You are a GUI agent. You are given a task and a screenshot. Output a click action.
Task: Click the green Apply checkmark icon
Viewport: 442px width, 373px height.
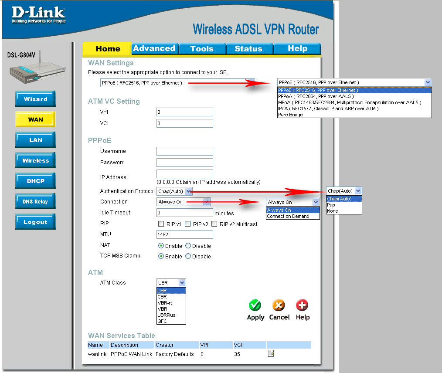[255, 305]
